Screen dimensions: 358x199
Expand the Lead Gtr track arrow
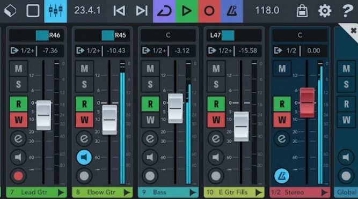point(61,193)
